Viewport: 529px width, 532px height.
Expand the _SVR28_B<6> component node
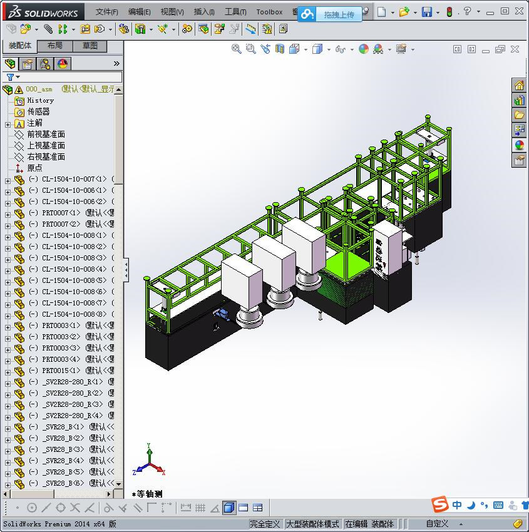pyautogui.click(x=8, y=485)
